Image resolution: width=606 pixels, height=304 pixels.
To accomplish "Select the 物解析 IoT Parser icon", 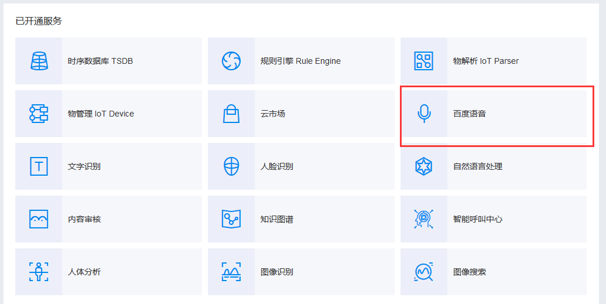I will click(x=423, y=61).
